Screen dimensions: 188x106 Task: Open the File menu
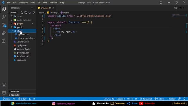(9, 3)
